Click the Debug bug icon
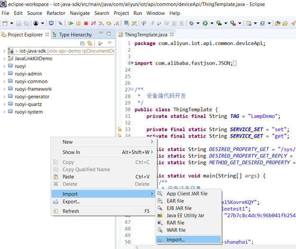 pyautogui.click(x=192, y=23)
